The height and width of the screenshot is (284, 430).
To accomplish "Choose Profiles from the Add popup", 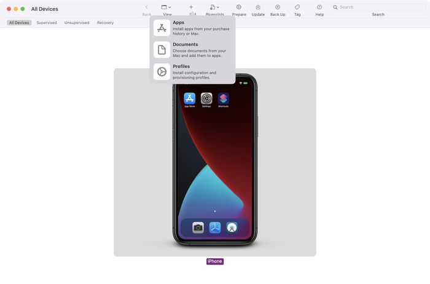I will point(192,72).
